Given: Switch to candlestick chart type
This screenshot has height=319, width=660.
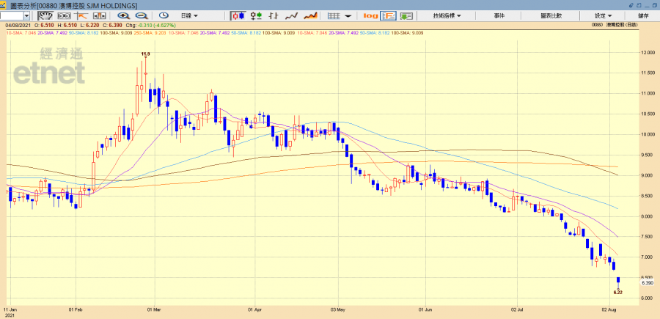Looking at the screenshot, I should point(238,15).
